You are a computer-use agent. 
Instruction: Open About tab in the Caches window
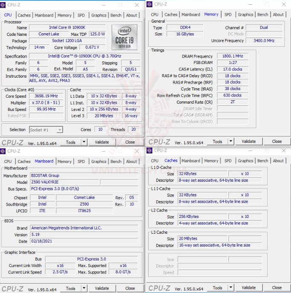point(278,161)
